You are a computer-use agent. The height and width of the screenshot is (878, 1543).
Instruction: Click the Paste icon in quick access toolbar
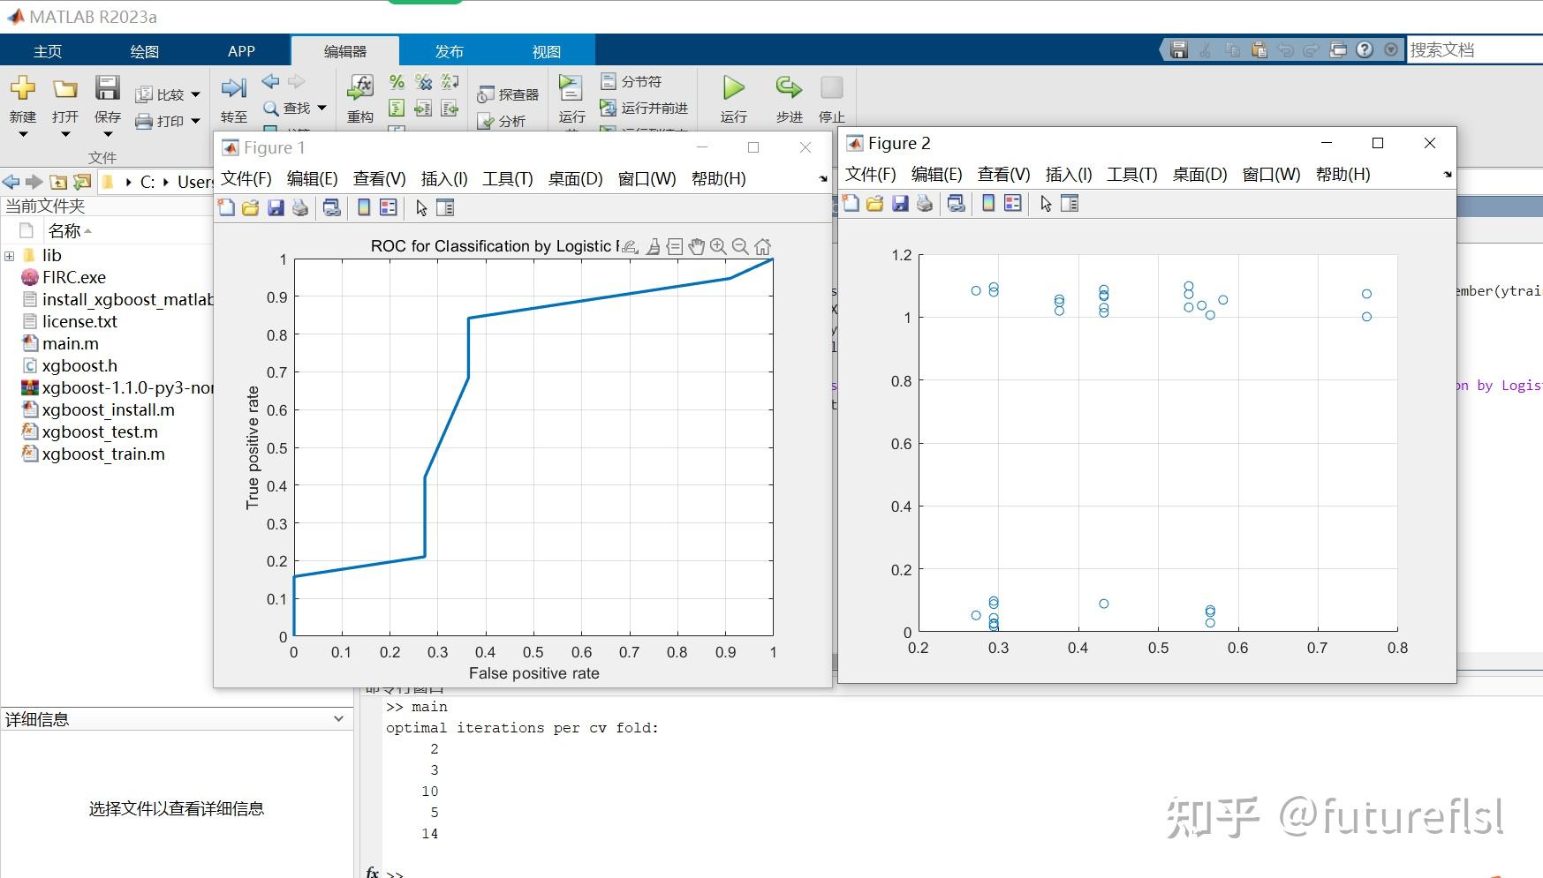[x=1259, y=49]
